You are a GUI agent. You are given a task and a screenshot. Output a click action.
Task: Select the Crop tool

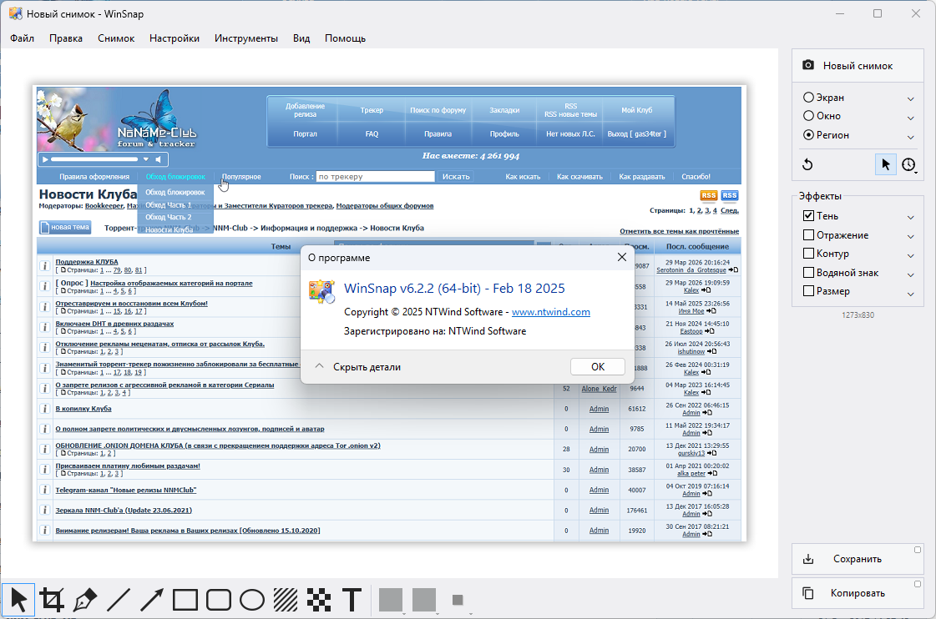pyautogui.click(x=52, y=599)
